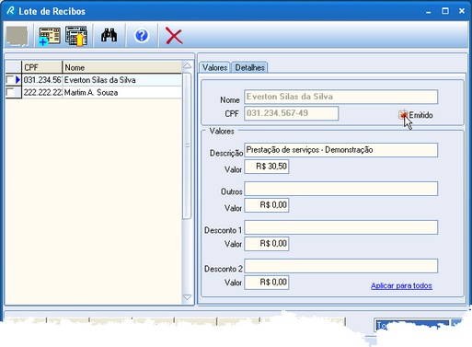Switch to the Detalhes tab
Screen dimensions: 472x347
[x=249, y=67]
